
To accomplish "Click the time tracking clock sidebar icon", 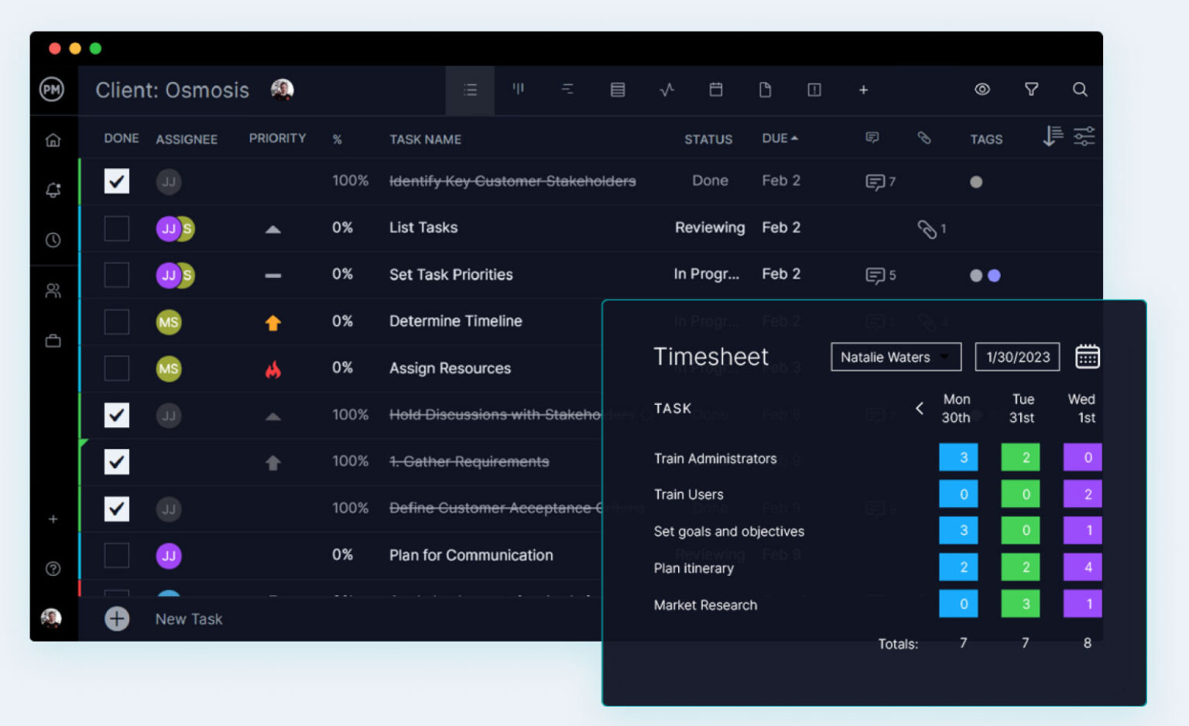I will point(53,240).
